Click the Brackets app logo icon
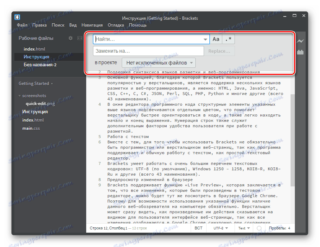The image size is (320, 247). click(x=17, y=17)
